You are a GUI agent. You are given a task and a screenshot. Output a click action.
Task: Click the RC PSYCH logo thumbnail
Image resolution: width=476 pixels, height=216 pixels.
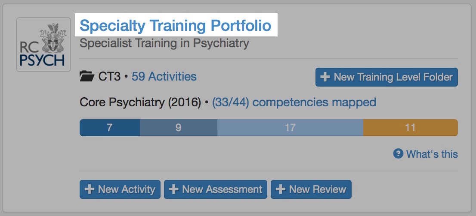point(43,45)
